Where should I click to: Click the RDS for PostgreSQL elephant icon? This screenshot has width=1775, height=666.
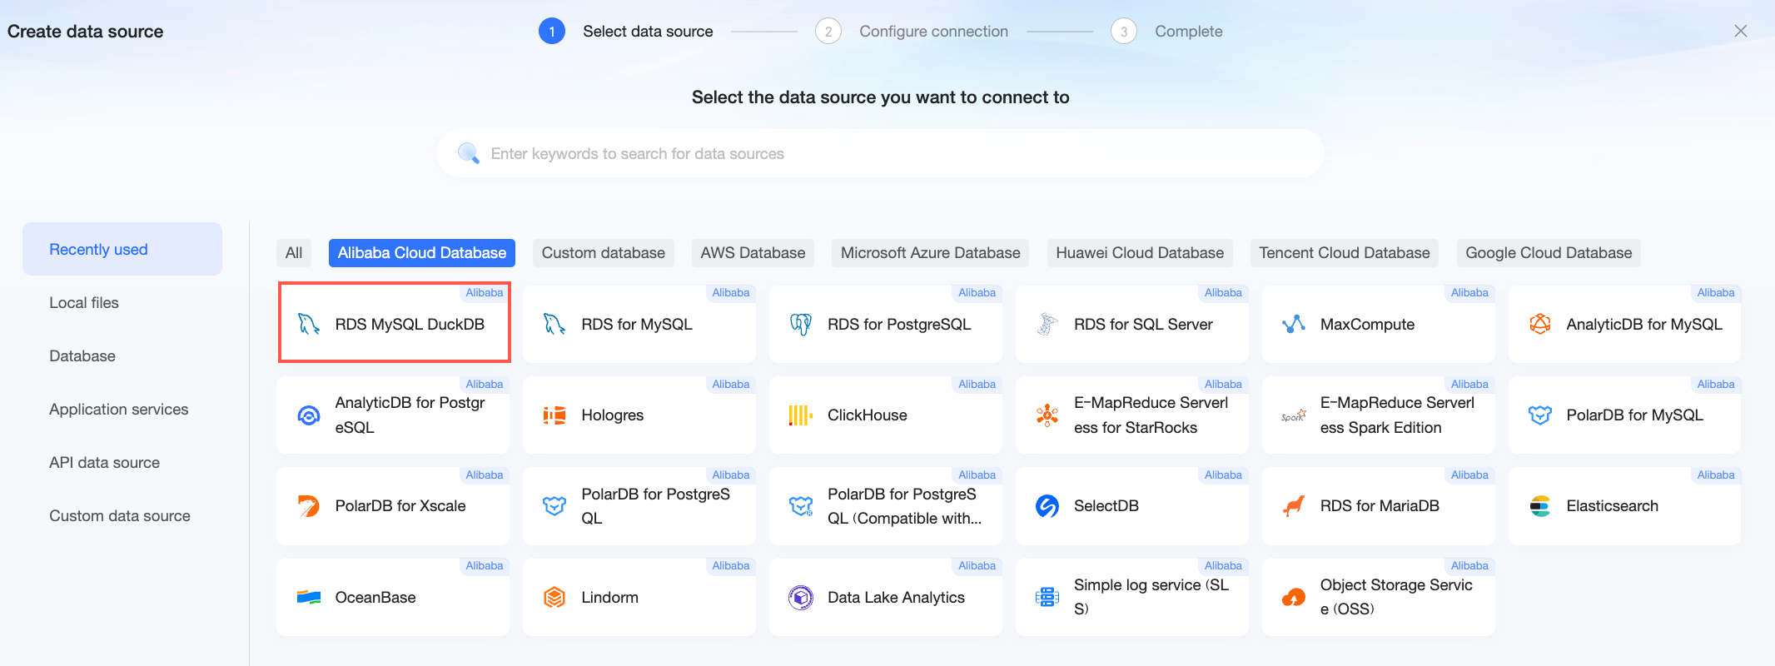801,324
